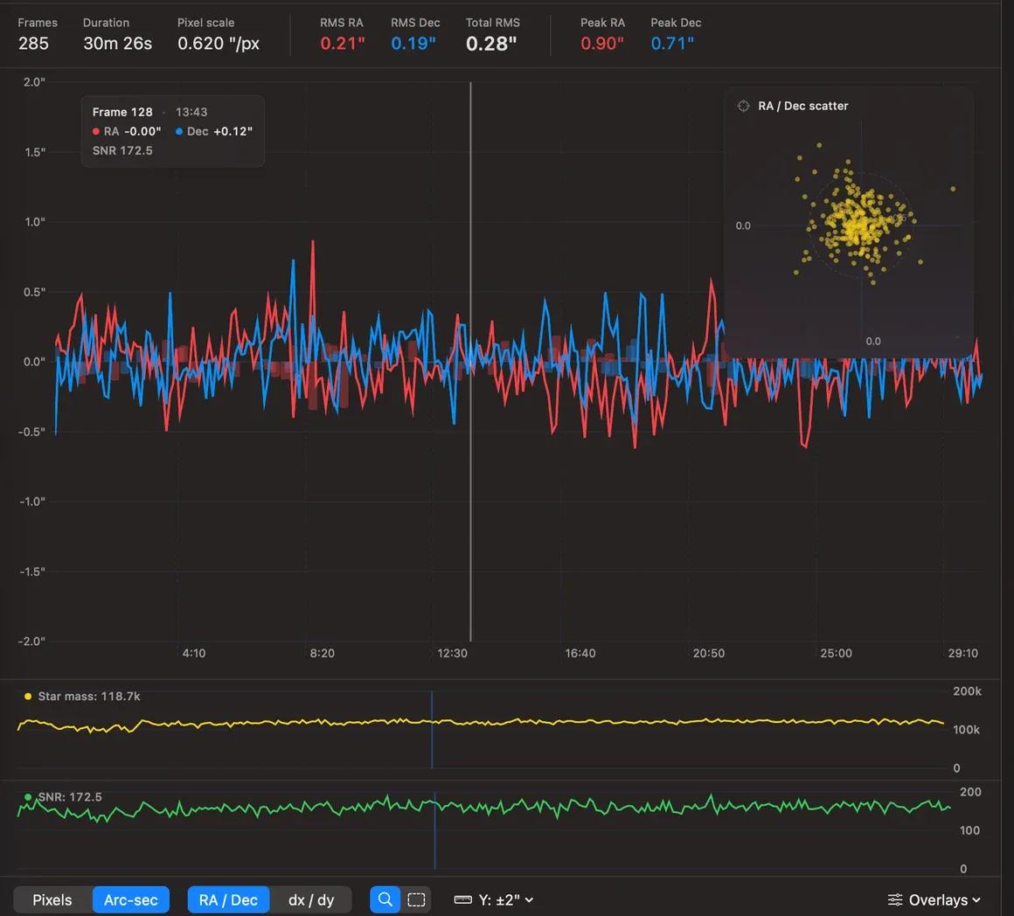Click the 2.0" Y-axis label
The height and width of the screenshot is (916, 1014).
(x=34, y=82)
